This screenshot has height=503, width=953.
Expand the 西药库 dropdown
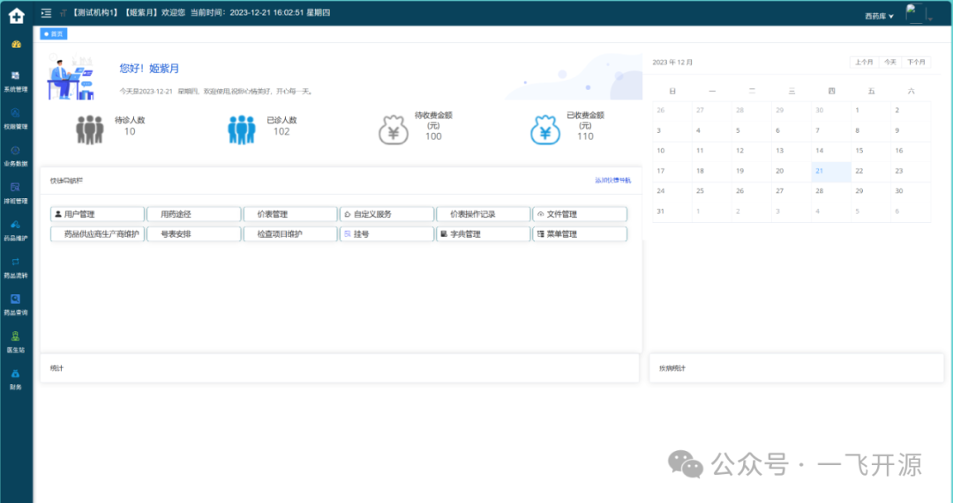tap(879, 17)
